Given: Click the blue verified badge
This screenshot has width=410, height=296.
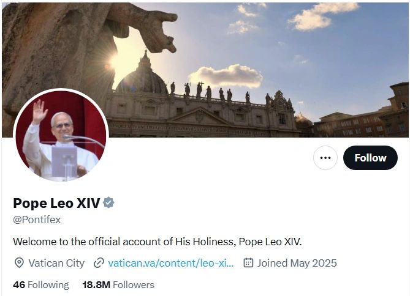Looking at the screenshot, I should 108,203.
